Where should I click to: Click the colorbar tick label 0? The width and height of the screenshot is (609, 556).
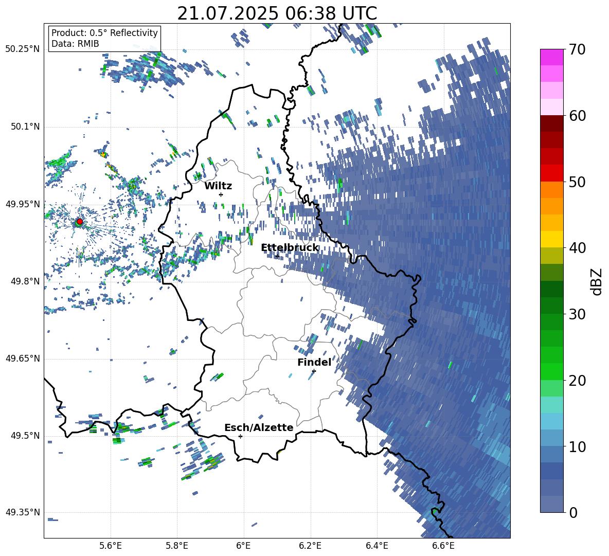tap(573, 513)
